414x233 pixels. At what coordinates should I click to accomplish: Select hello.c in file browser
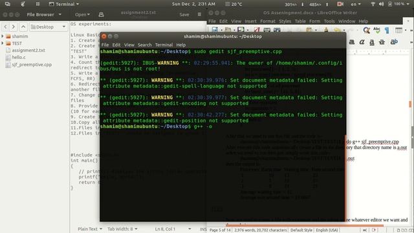click(19, 57)
